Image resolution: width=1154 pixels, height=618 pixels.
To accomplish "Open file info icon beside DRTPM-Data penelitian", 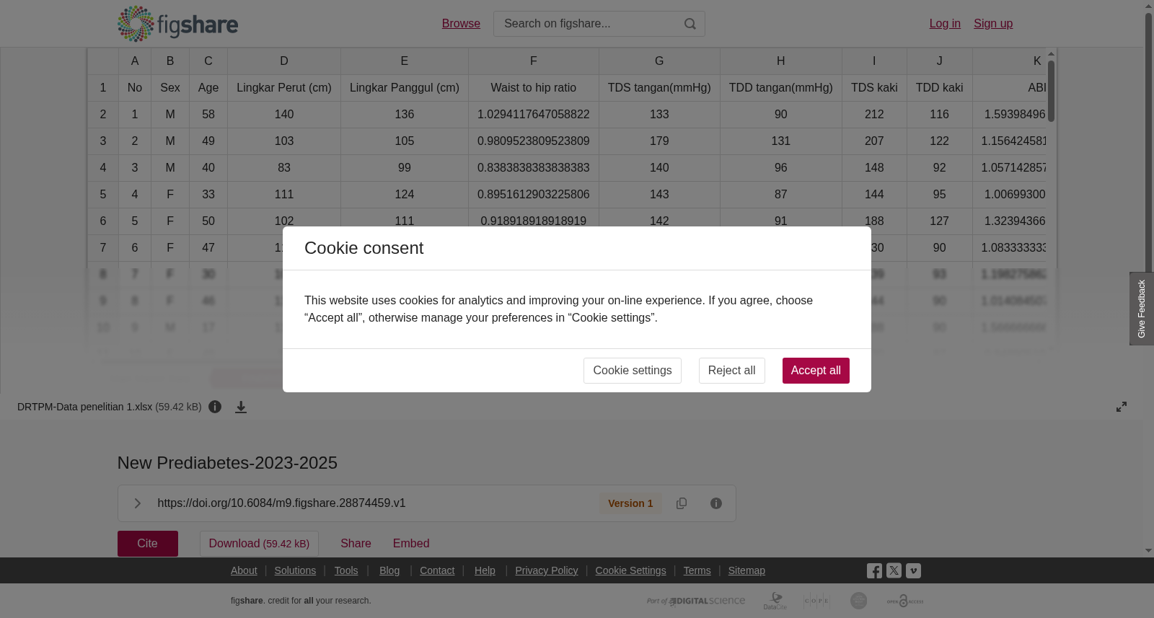I will click(215, 407).
